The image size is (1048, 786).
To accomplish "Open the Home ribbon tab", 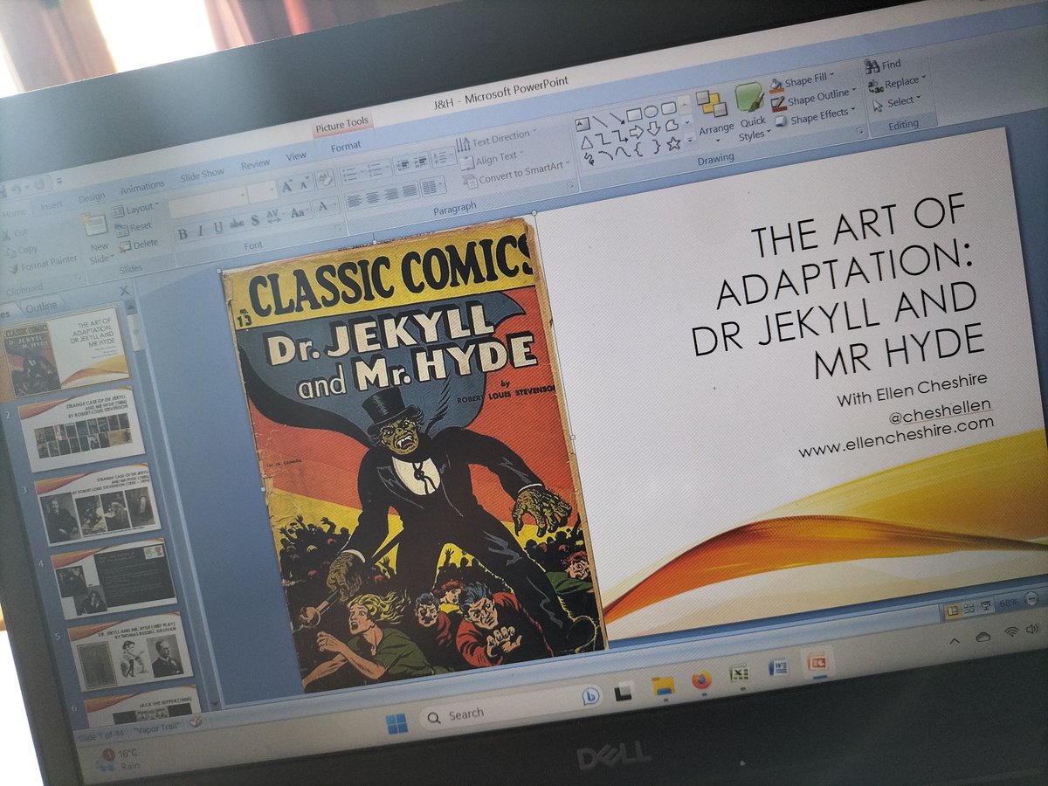I will tap(14, 211).
